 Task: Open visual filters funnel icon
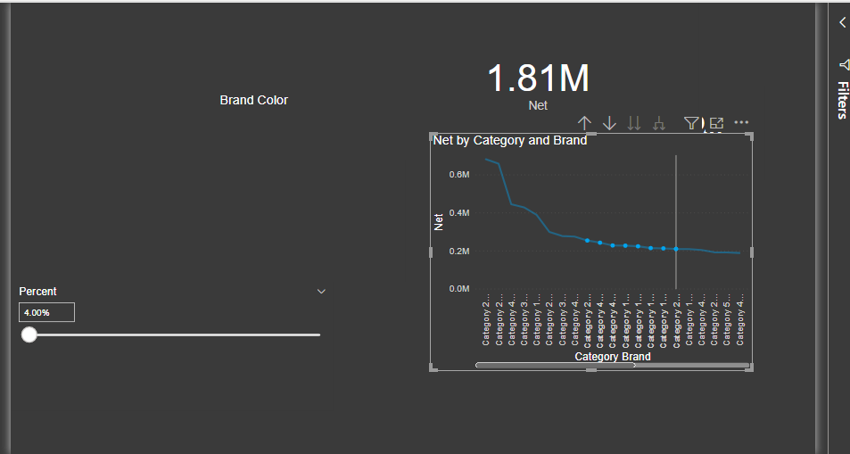[691, 123]
